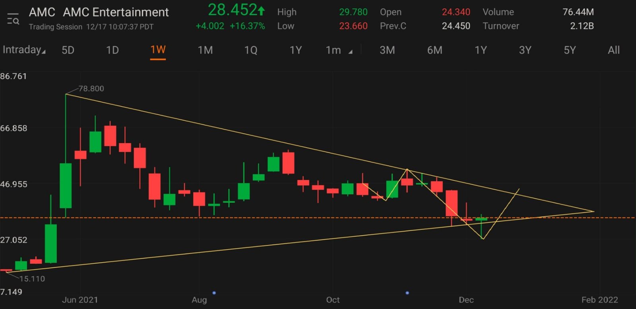636x309 pixels.
Task: Click the Prev.C value 24.450
Action: (x=456, y=26)
